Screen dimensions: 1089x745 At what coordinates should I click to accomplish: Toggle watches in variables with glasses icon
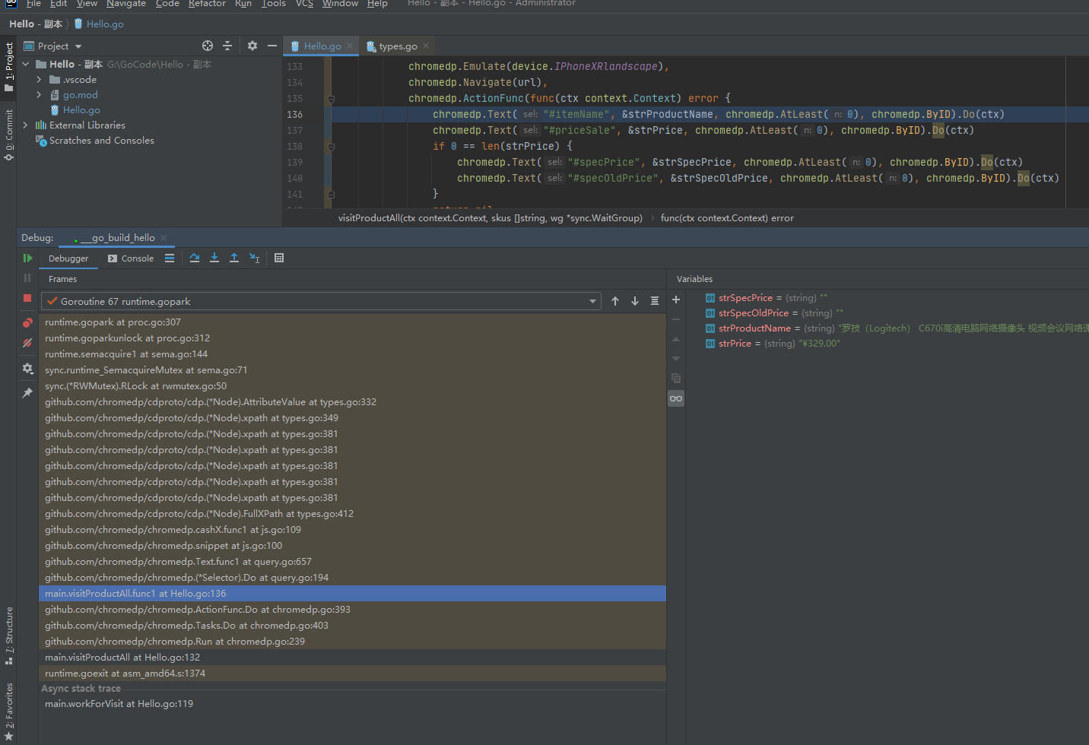click(676, 398)
